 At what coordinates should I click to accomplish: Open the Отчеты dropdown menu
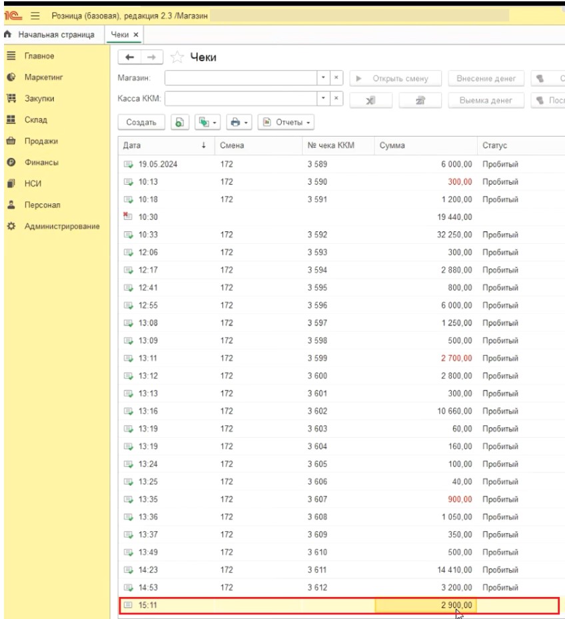click(x=286, y=123)
